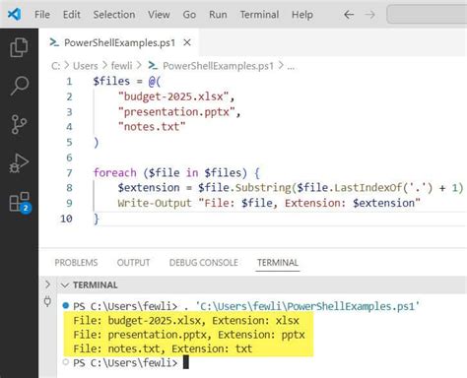Screen dimensions: 467x378
Task: Select the PowerShellExamples.ps1 editor tab
Action: [x=119, y=42]
